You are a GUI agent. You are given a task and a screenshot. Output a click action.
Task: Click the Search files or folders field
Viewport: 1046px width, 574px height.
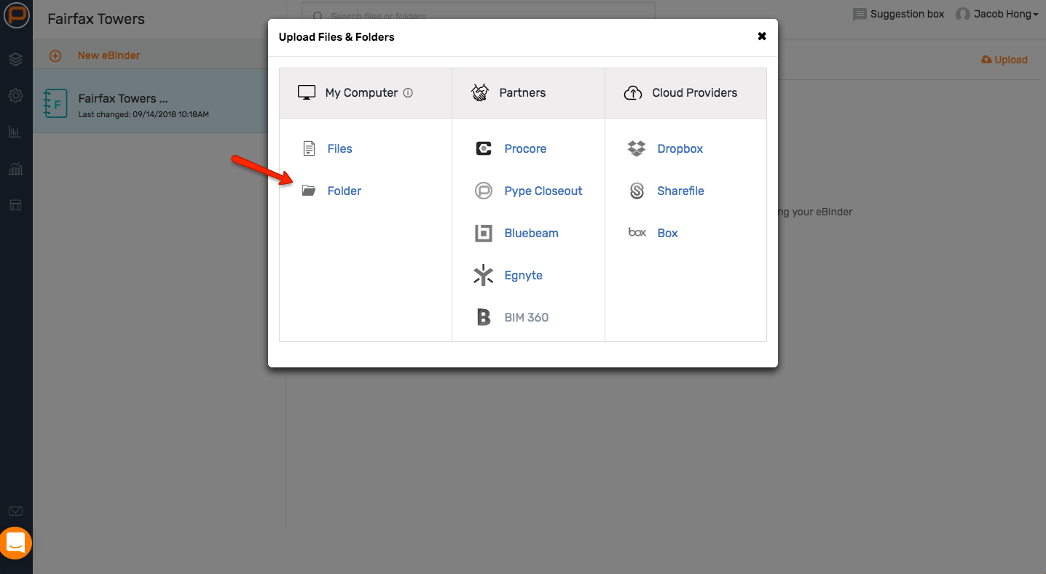pos(481,16)
